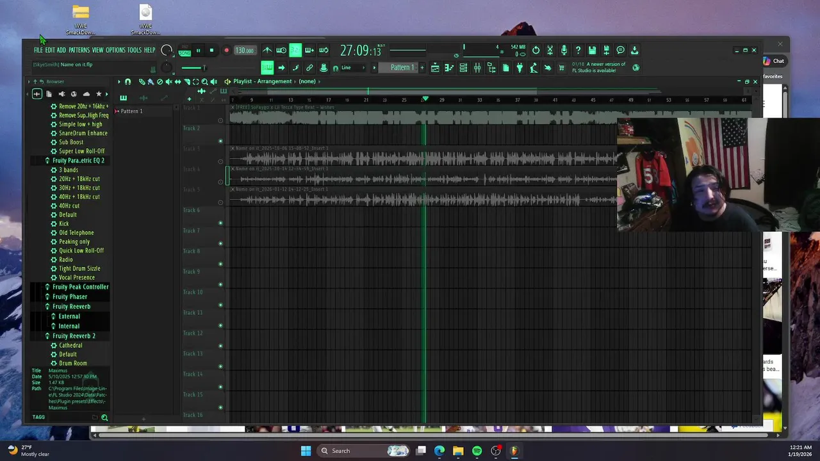
Task: Open the piano roll view icon
Action: tap(450, 68)
